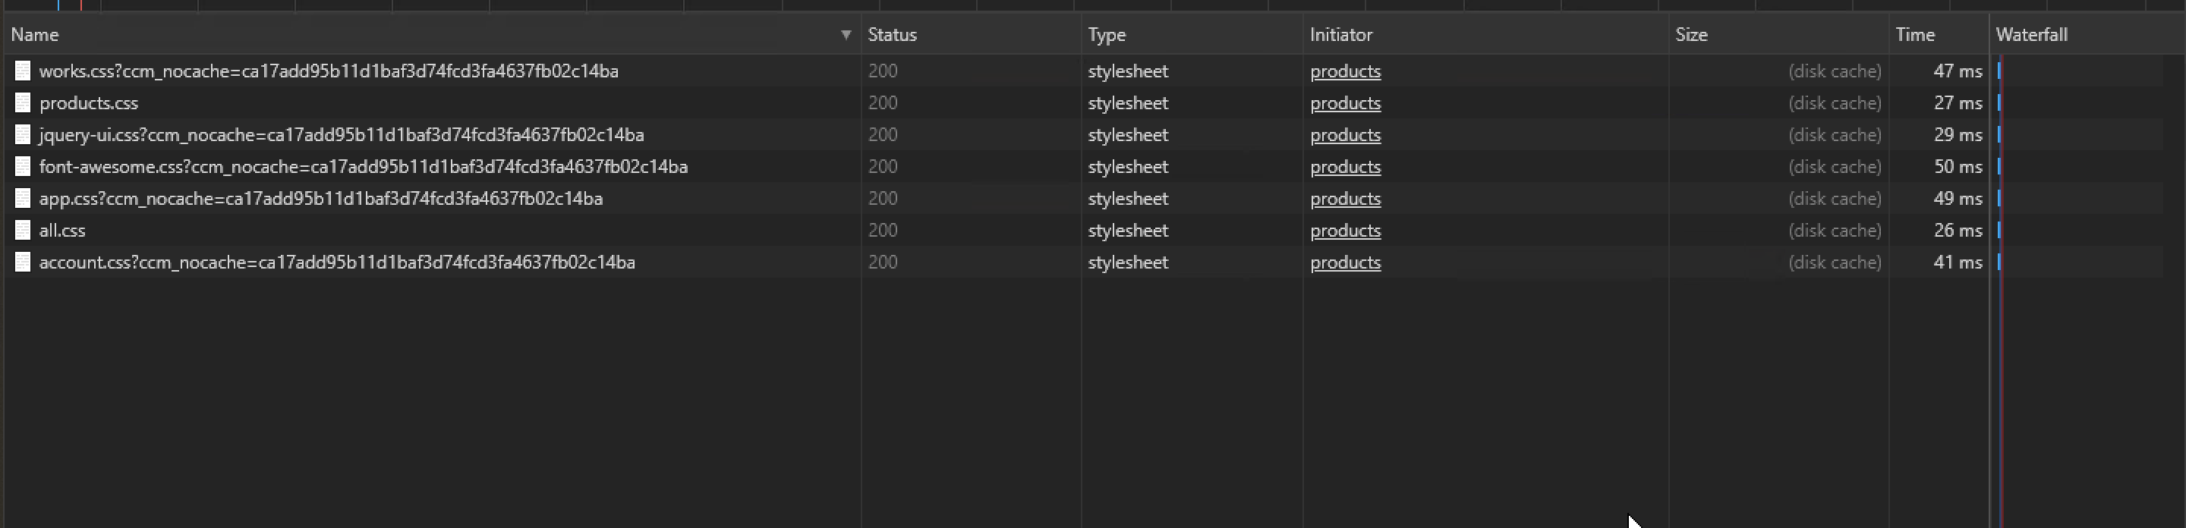Click the 49 ms time value

tap(1958, 198)
